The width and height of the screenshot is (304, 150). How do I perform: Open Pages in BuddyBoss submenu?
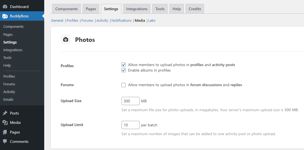tap(8, 35)
